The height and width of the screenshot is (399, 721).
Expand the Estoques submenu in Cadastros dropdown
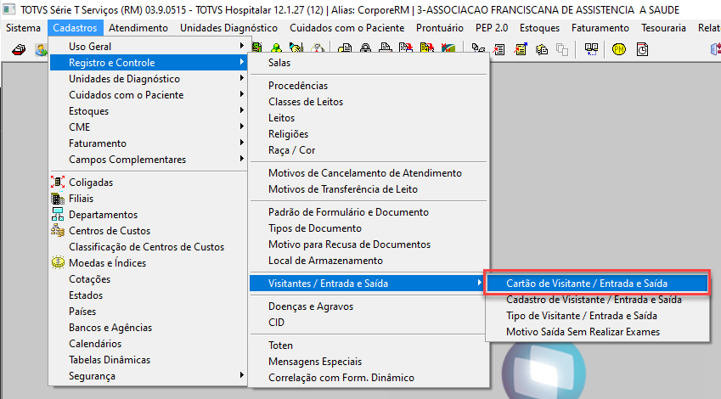149,110
